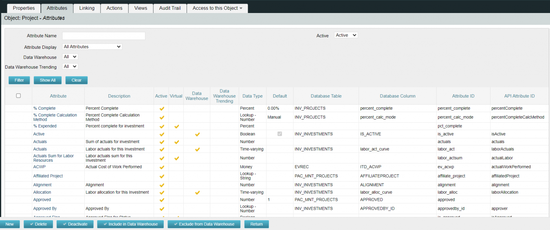550x230 pixels.
Task: Expand the Attribute Display dropdown
Action: [92, 47]
